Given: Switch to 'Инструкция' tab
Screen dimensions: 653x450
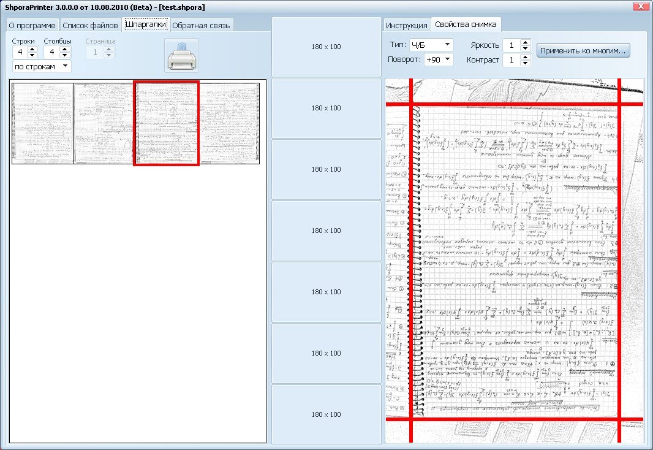Looking at the screenshot, I should [x=407, y=25].
